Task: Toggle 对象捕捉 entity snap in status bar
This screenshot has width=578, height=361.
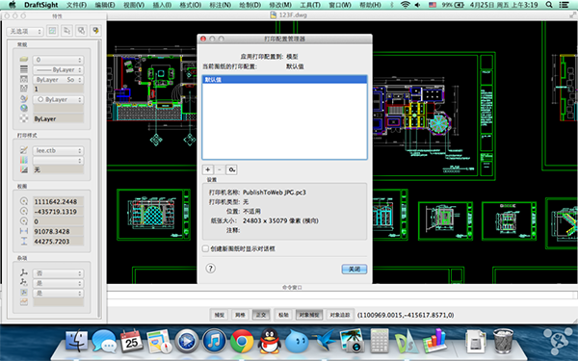Action: point(309,315)
